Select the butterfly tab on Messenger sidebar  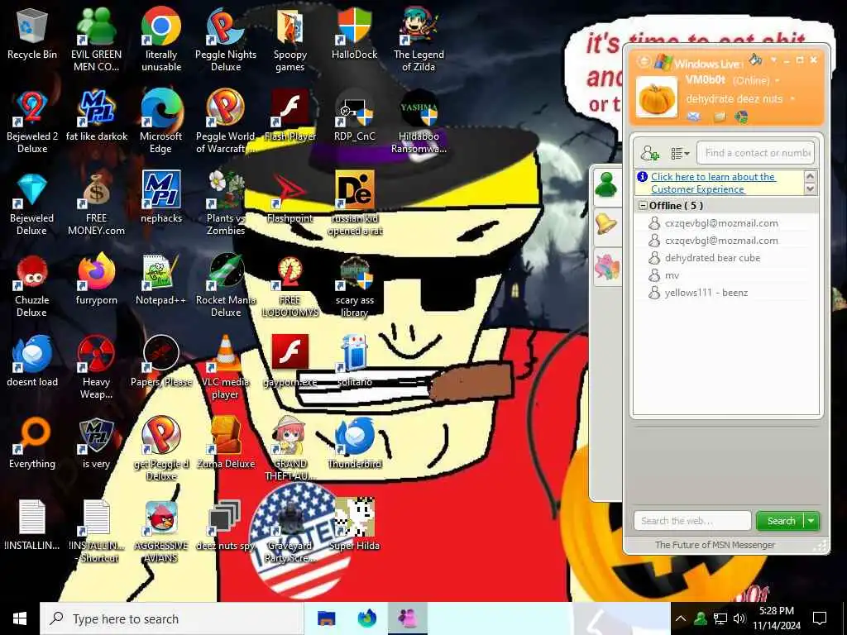(x=606, y=266)
